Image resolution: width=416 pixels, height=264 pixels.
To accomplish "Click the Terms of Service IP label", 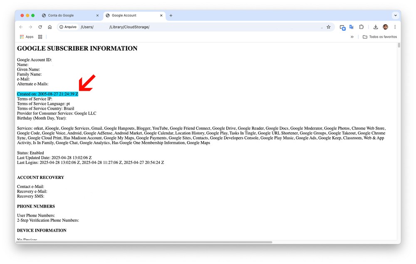I will pos(35,99).
